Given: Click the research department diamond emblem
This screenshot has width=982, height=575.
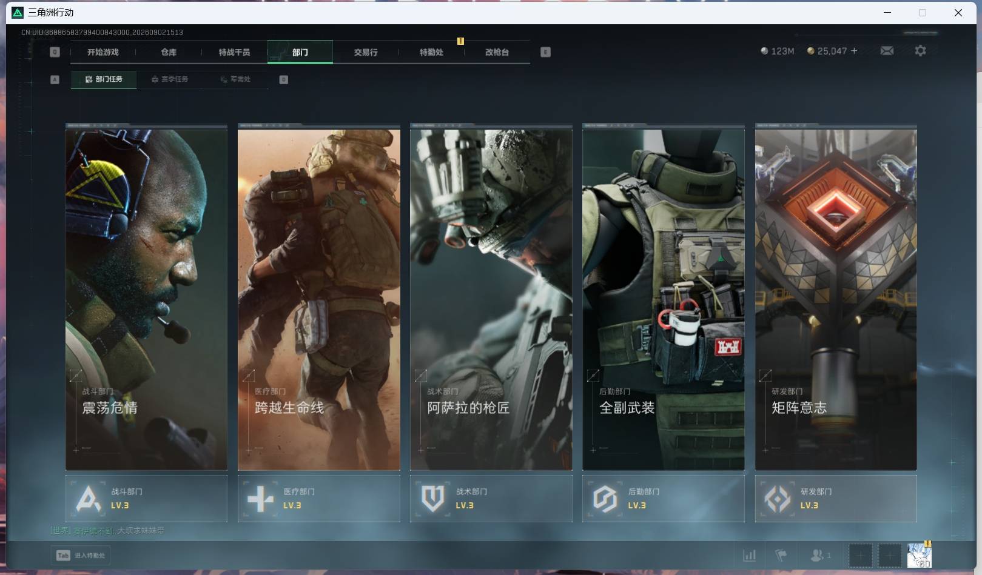Looking at the screenshot, I should tap(778, 499).
